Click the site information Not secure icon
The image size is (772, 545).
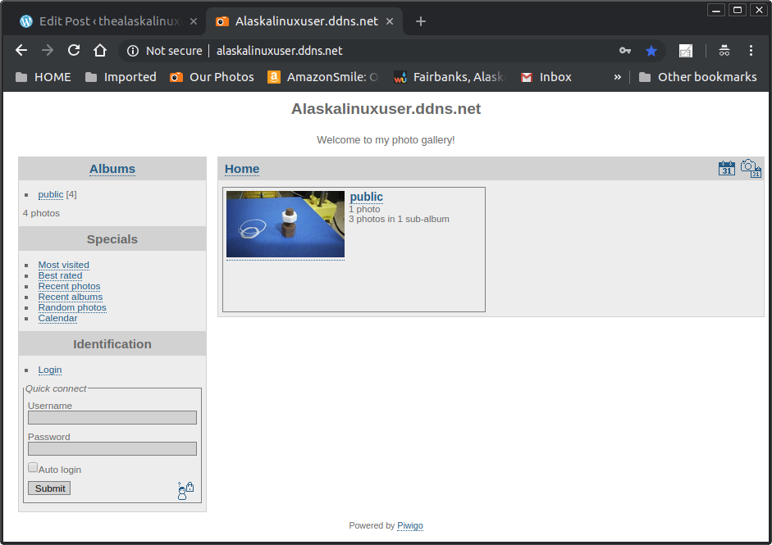[x=134, y=51]
